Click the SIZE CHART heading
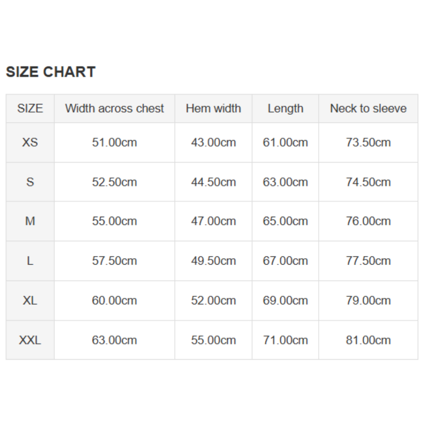The height and width of the screenshot is (424, 424). 51,72
